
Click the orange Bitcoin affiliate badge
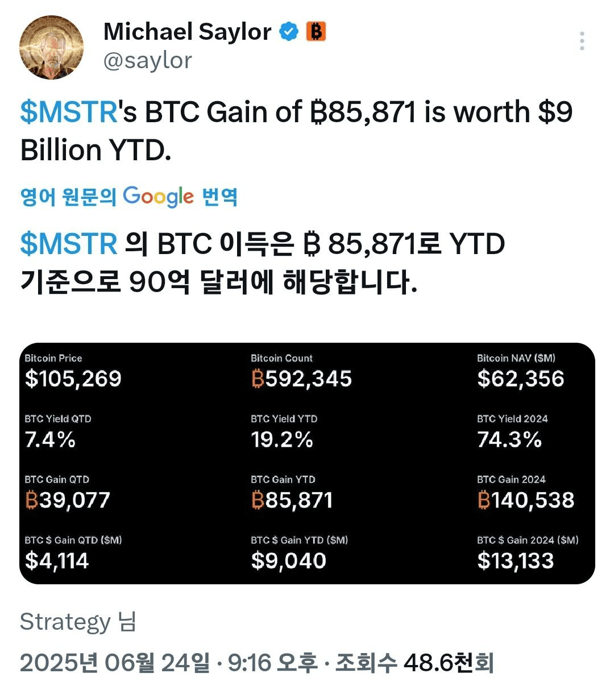[316, 32]
